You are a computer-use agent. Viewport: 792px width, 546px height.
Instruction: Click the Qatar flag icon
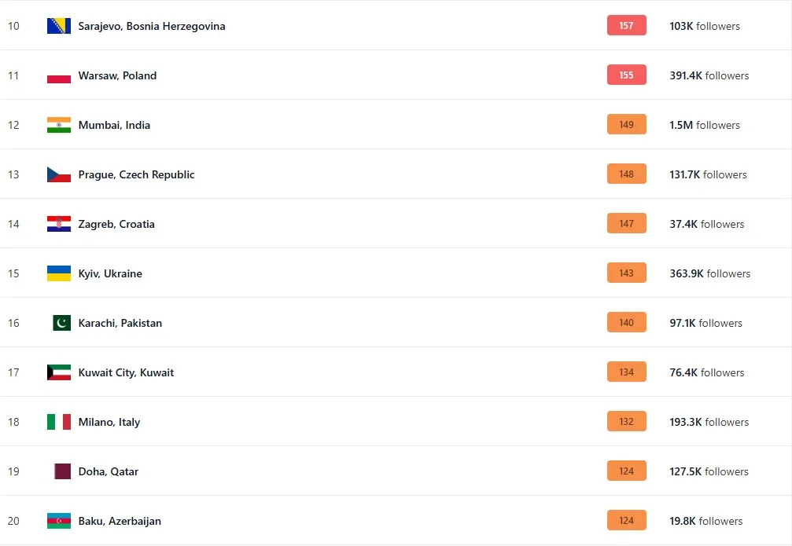(61, 471)
